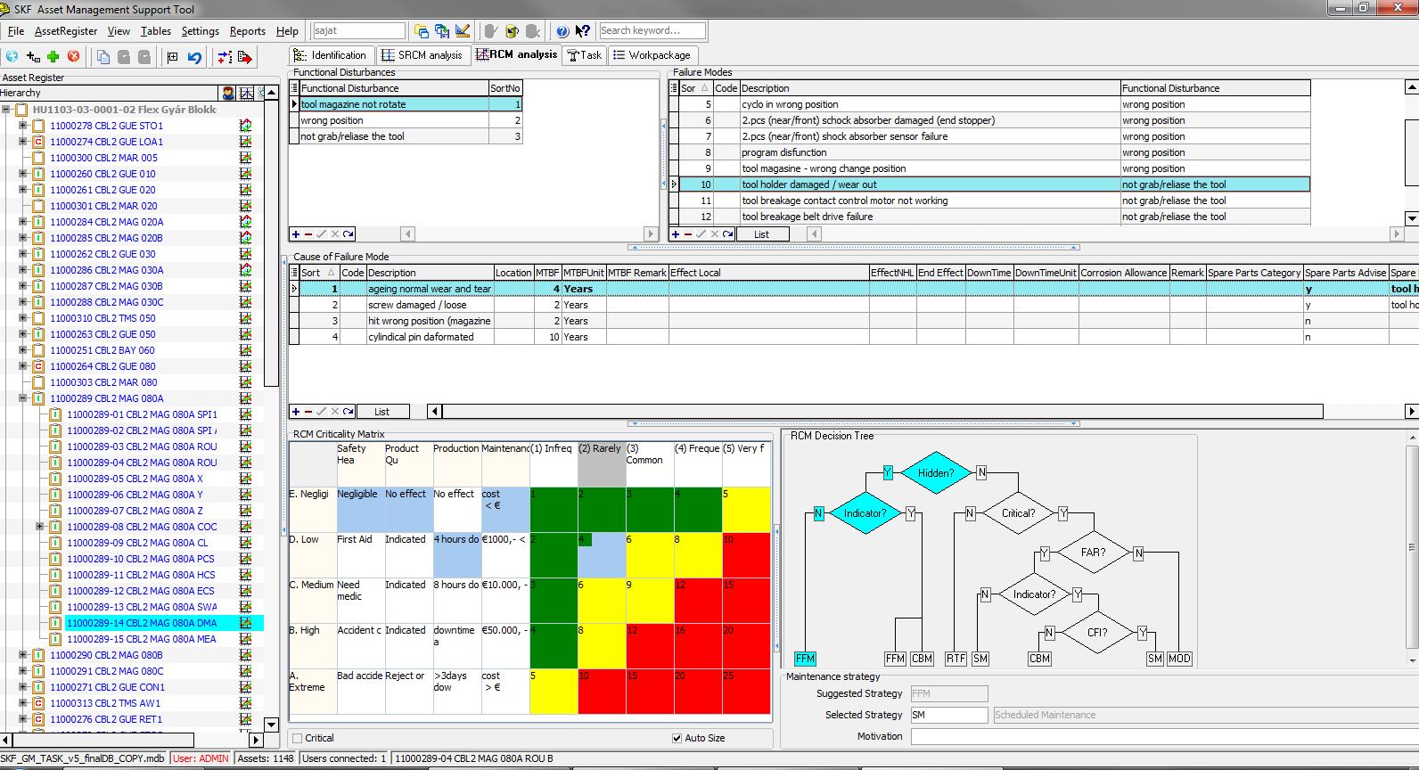Expand the 11000278 CBL2 GUE STO1 node
The width and height of the screenshot is (1419, 770).
[23, 126]
